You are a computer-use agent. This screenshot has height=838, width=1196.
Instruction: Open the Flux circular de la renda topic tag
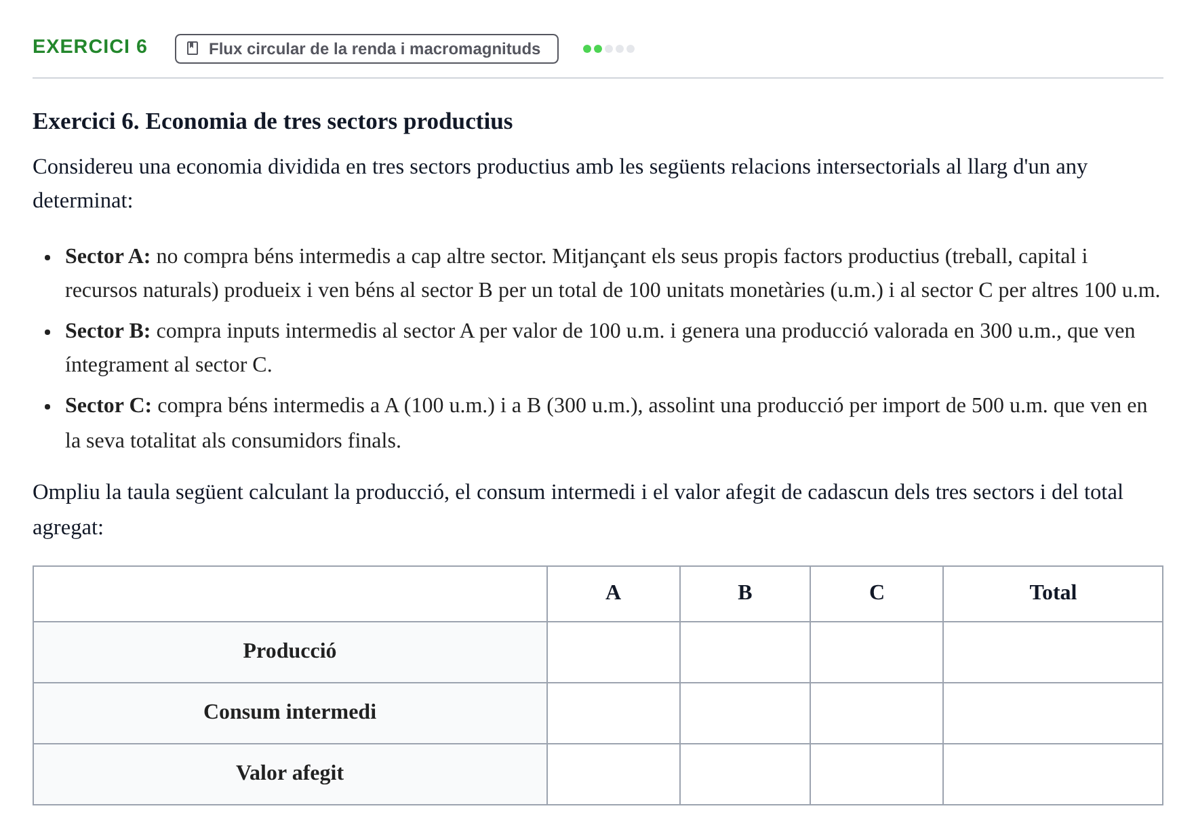[x=367, y=49]
